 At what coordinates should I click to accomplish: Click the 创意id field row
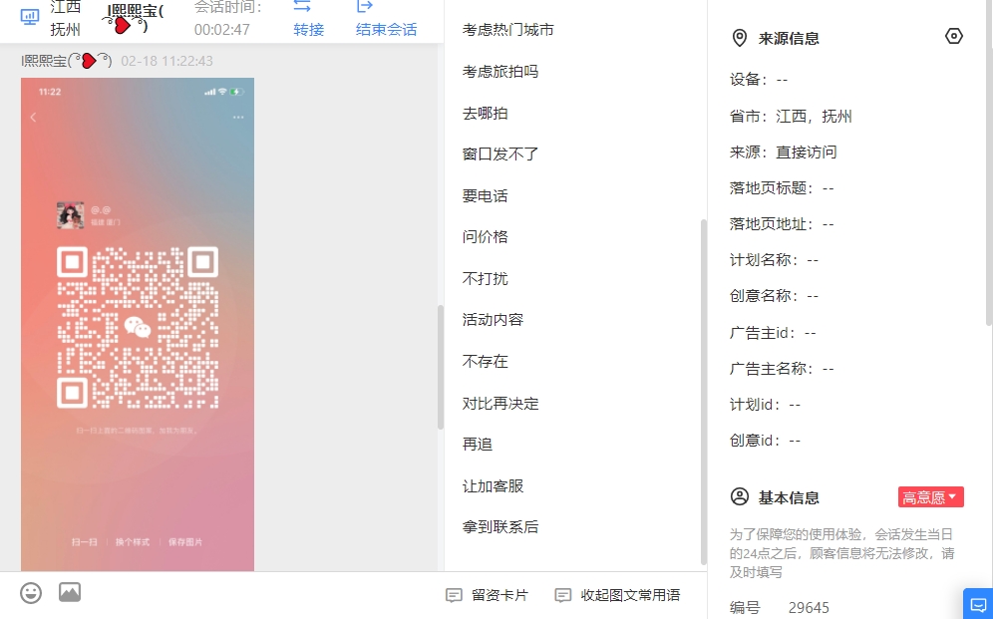click(765, 441)
